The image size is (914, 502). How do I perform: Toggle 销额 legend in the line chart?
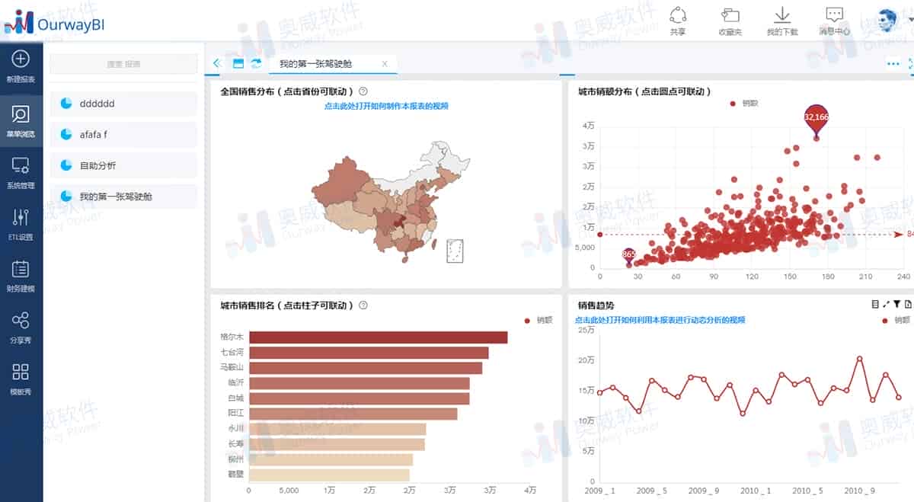point(896,320)
